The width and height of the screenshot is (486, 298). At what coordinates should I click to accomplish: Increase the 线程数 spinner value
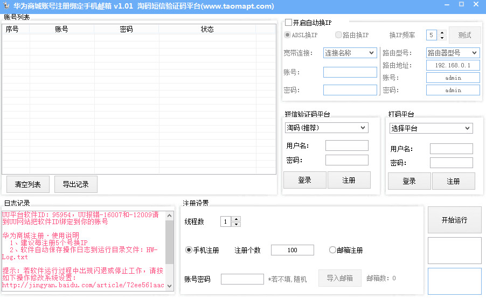[236, 219]
